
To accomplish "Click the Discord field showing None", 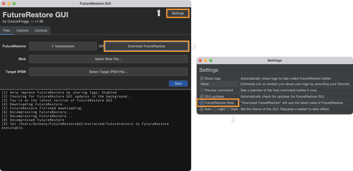I will click(x=218, y=84).
